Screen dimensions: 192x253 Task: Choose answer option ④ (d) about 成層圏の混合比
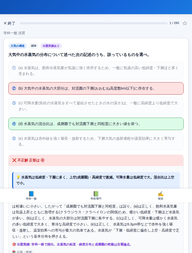pyautogui.click(x=96, y=124)
